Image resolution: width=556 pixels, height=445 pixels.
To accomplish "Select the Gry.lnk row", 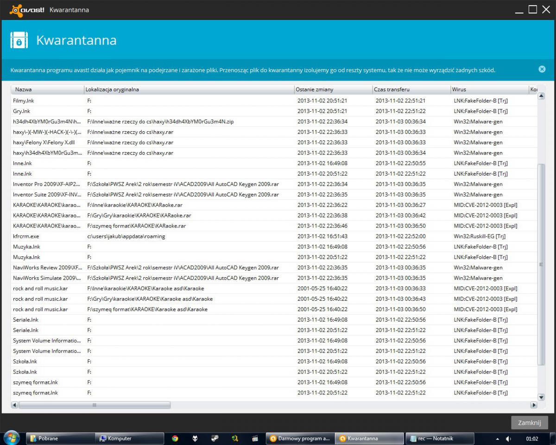I will (x=274, y=111).
